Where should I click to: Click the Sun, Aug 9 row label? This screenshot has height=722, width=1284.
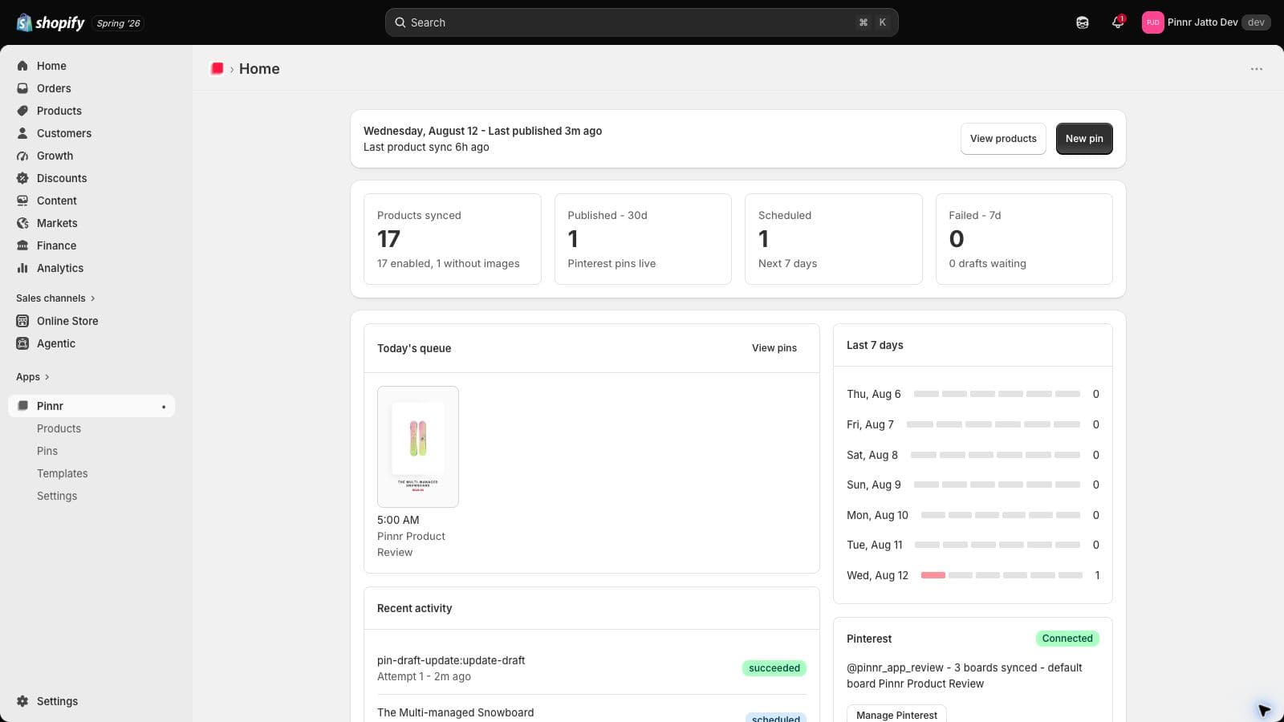point(874,485)
